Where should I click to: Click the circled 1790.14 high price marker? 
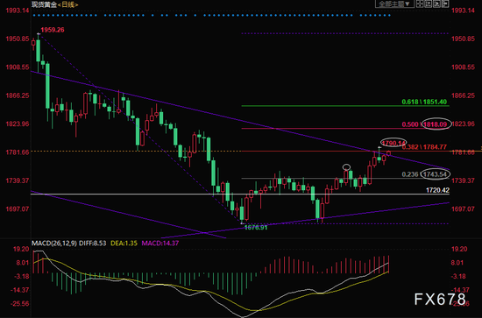[x=393, y=143]
